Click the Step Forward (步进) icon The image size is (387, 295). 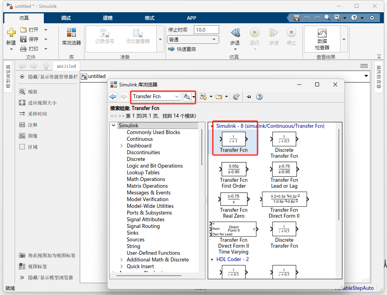pos(274,32)
